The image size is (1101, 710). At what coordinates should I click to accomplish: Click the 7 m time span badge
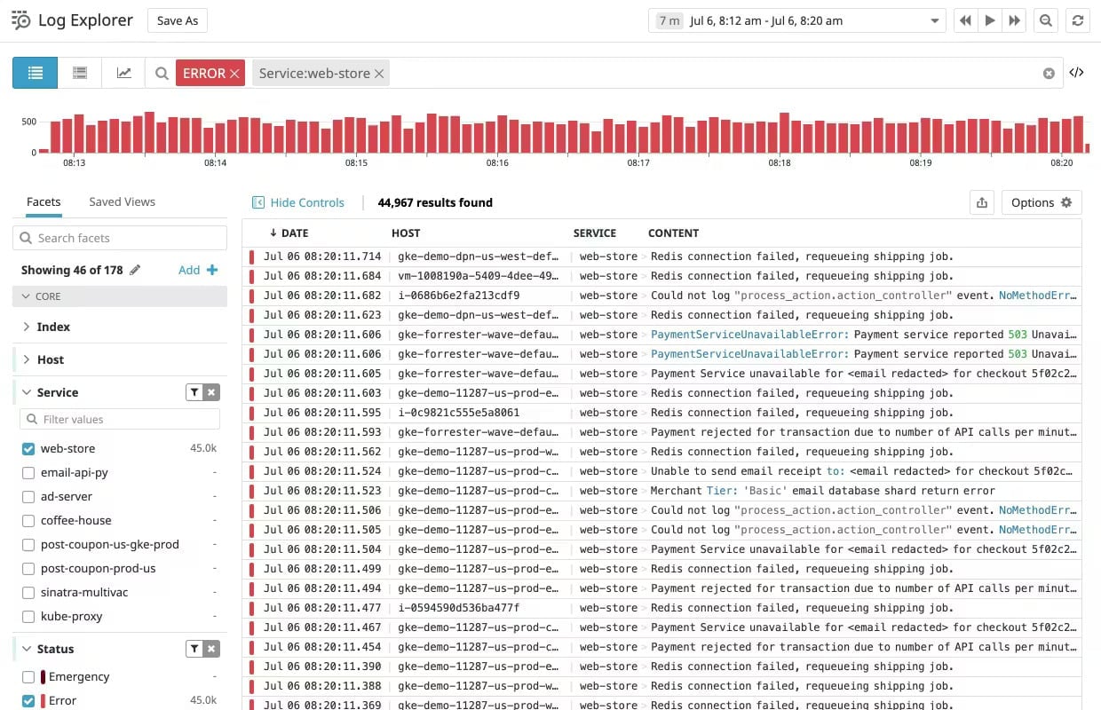click(x=669, y=20)
